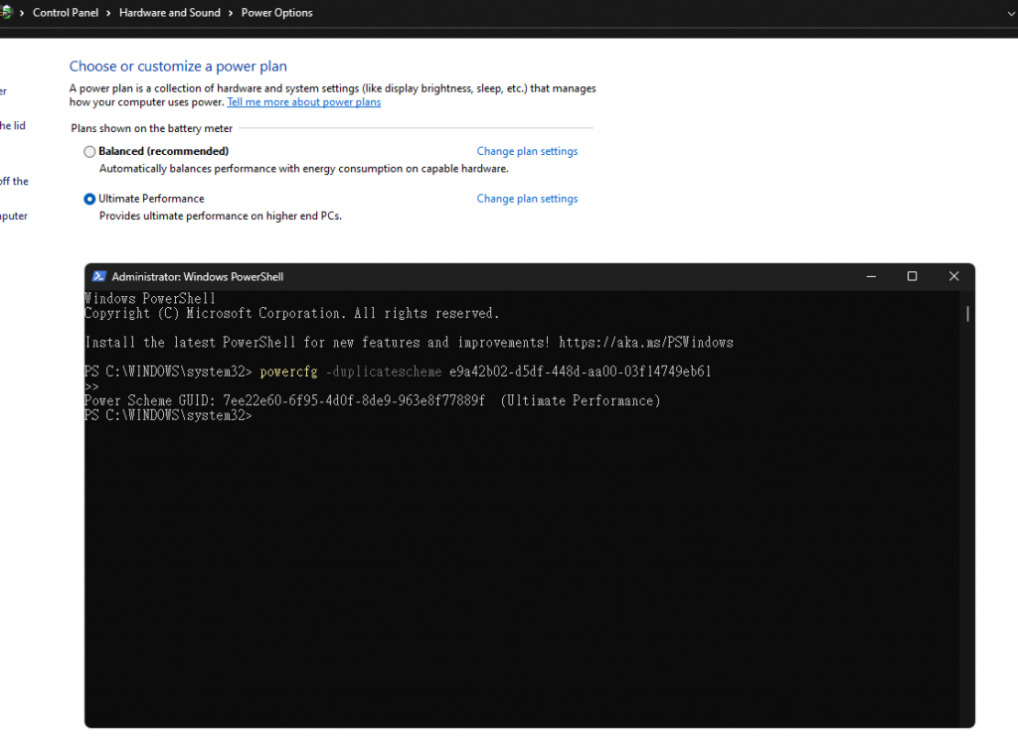Click the https://aka.ms/PSWindows URL text
The image size is (1018, 748).
click(646, 343)
